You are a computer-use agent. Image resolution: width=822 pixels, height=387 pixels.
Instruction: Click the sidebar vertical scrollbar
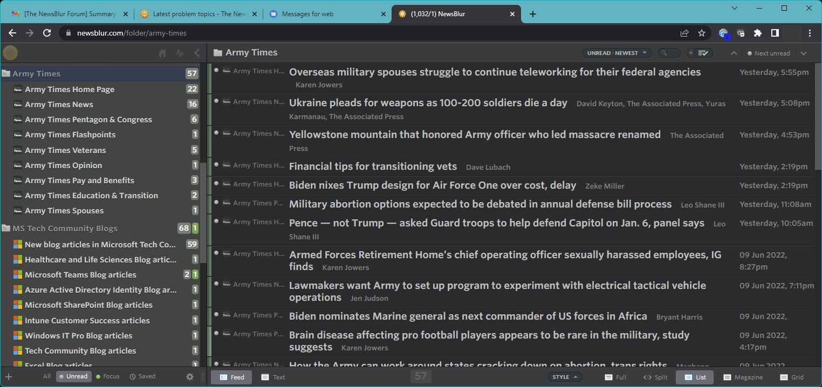tap(203, 213)
